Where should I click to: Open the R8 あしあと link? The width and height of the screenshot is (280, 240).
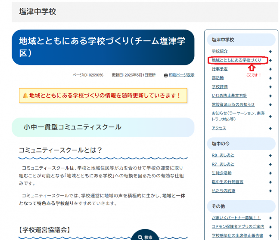click(223, 155)
